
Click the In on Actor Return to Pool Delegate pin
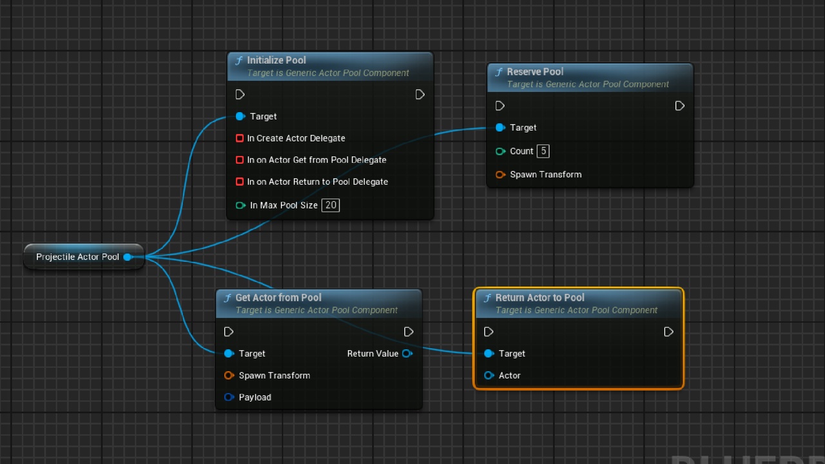[x=240, y=182]
